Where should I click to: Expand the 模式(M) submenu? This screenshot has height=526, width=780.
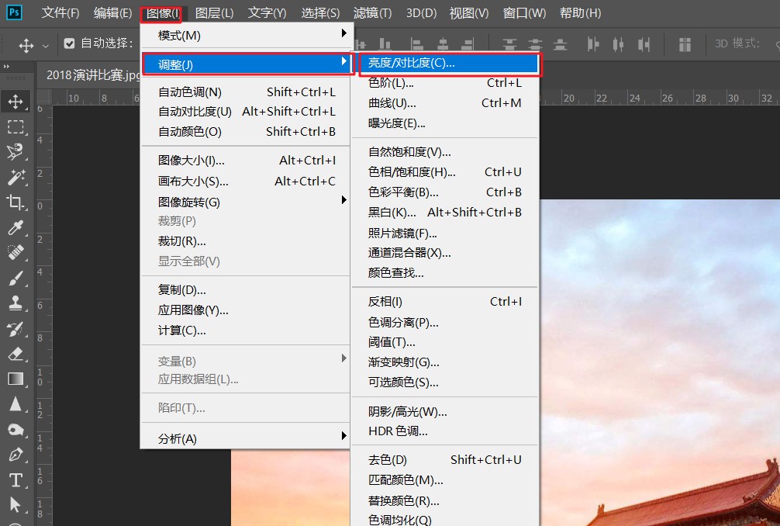[247, 35]
